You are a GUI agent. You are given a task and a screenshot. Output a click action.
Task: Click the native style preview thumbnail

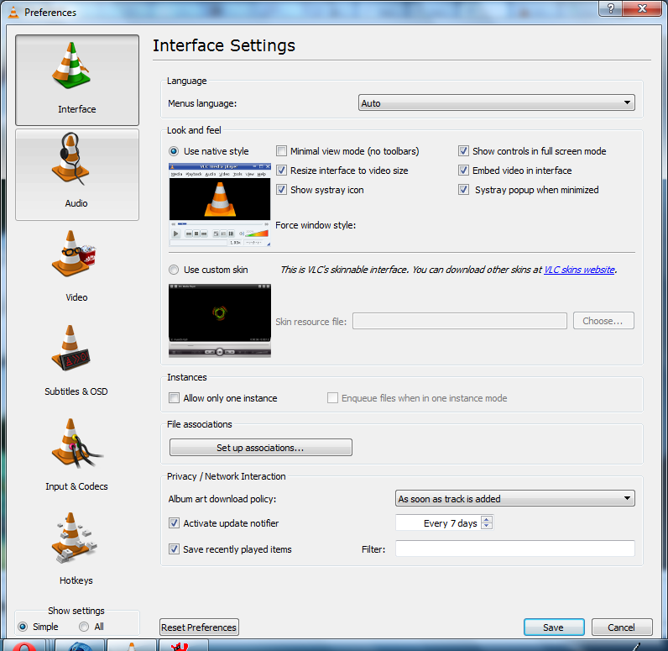220,205
